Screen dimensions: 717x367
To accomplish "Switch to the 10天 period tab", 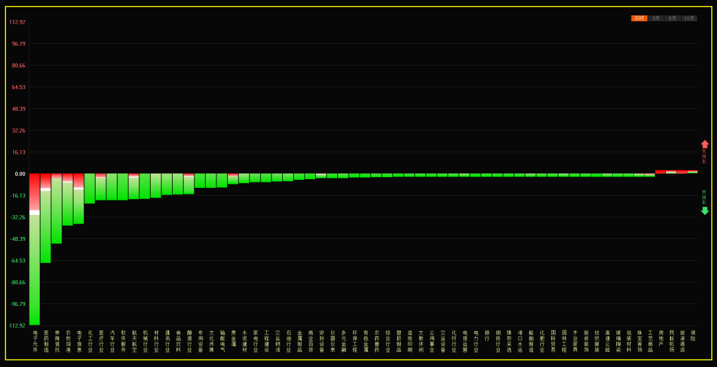I will (688, 19).
